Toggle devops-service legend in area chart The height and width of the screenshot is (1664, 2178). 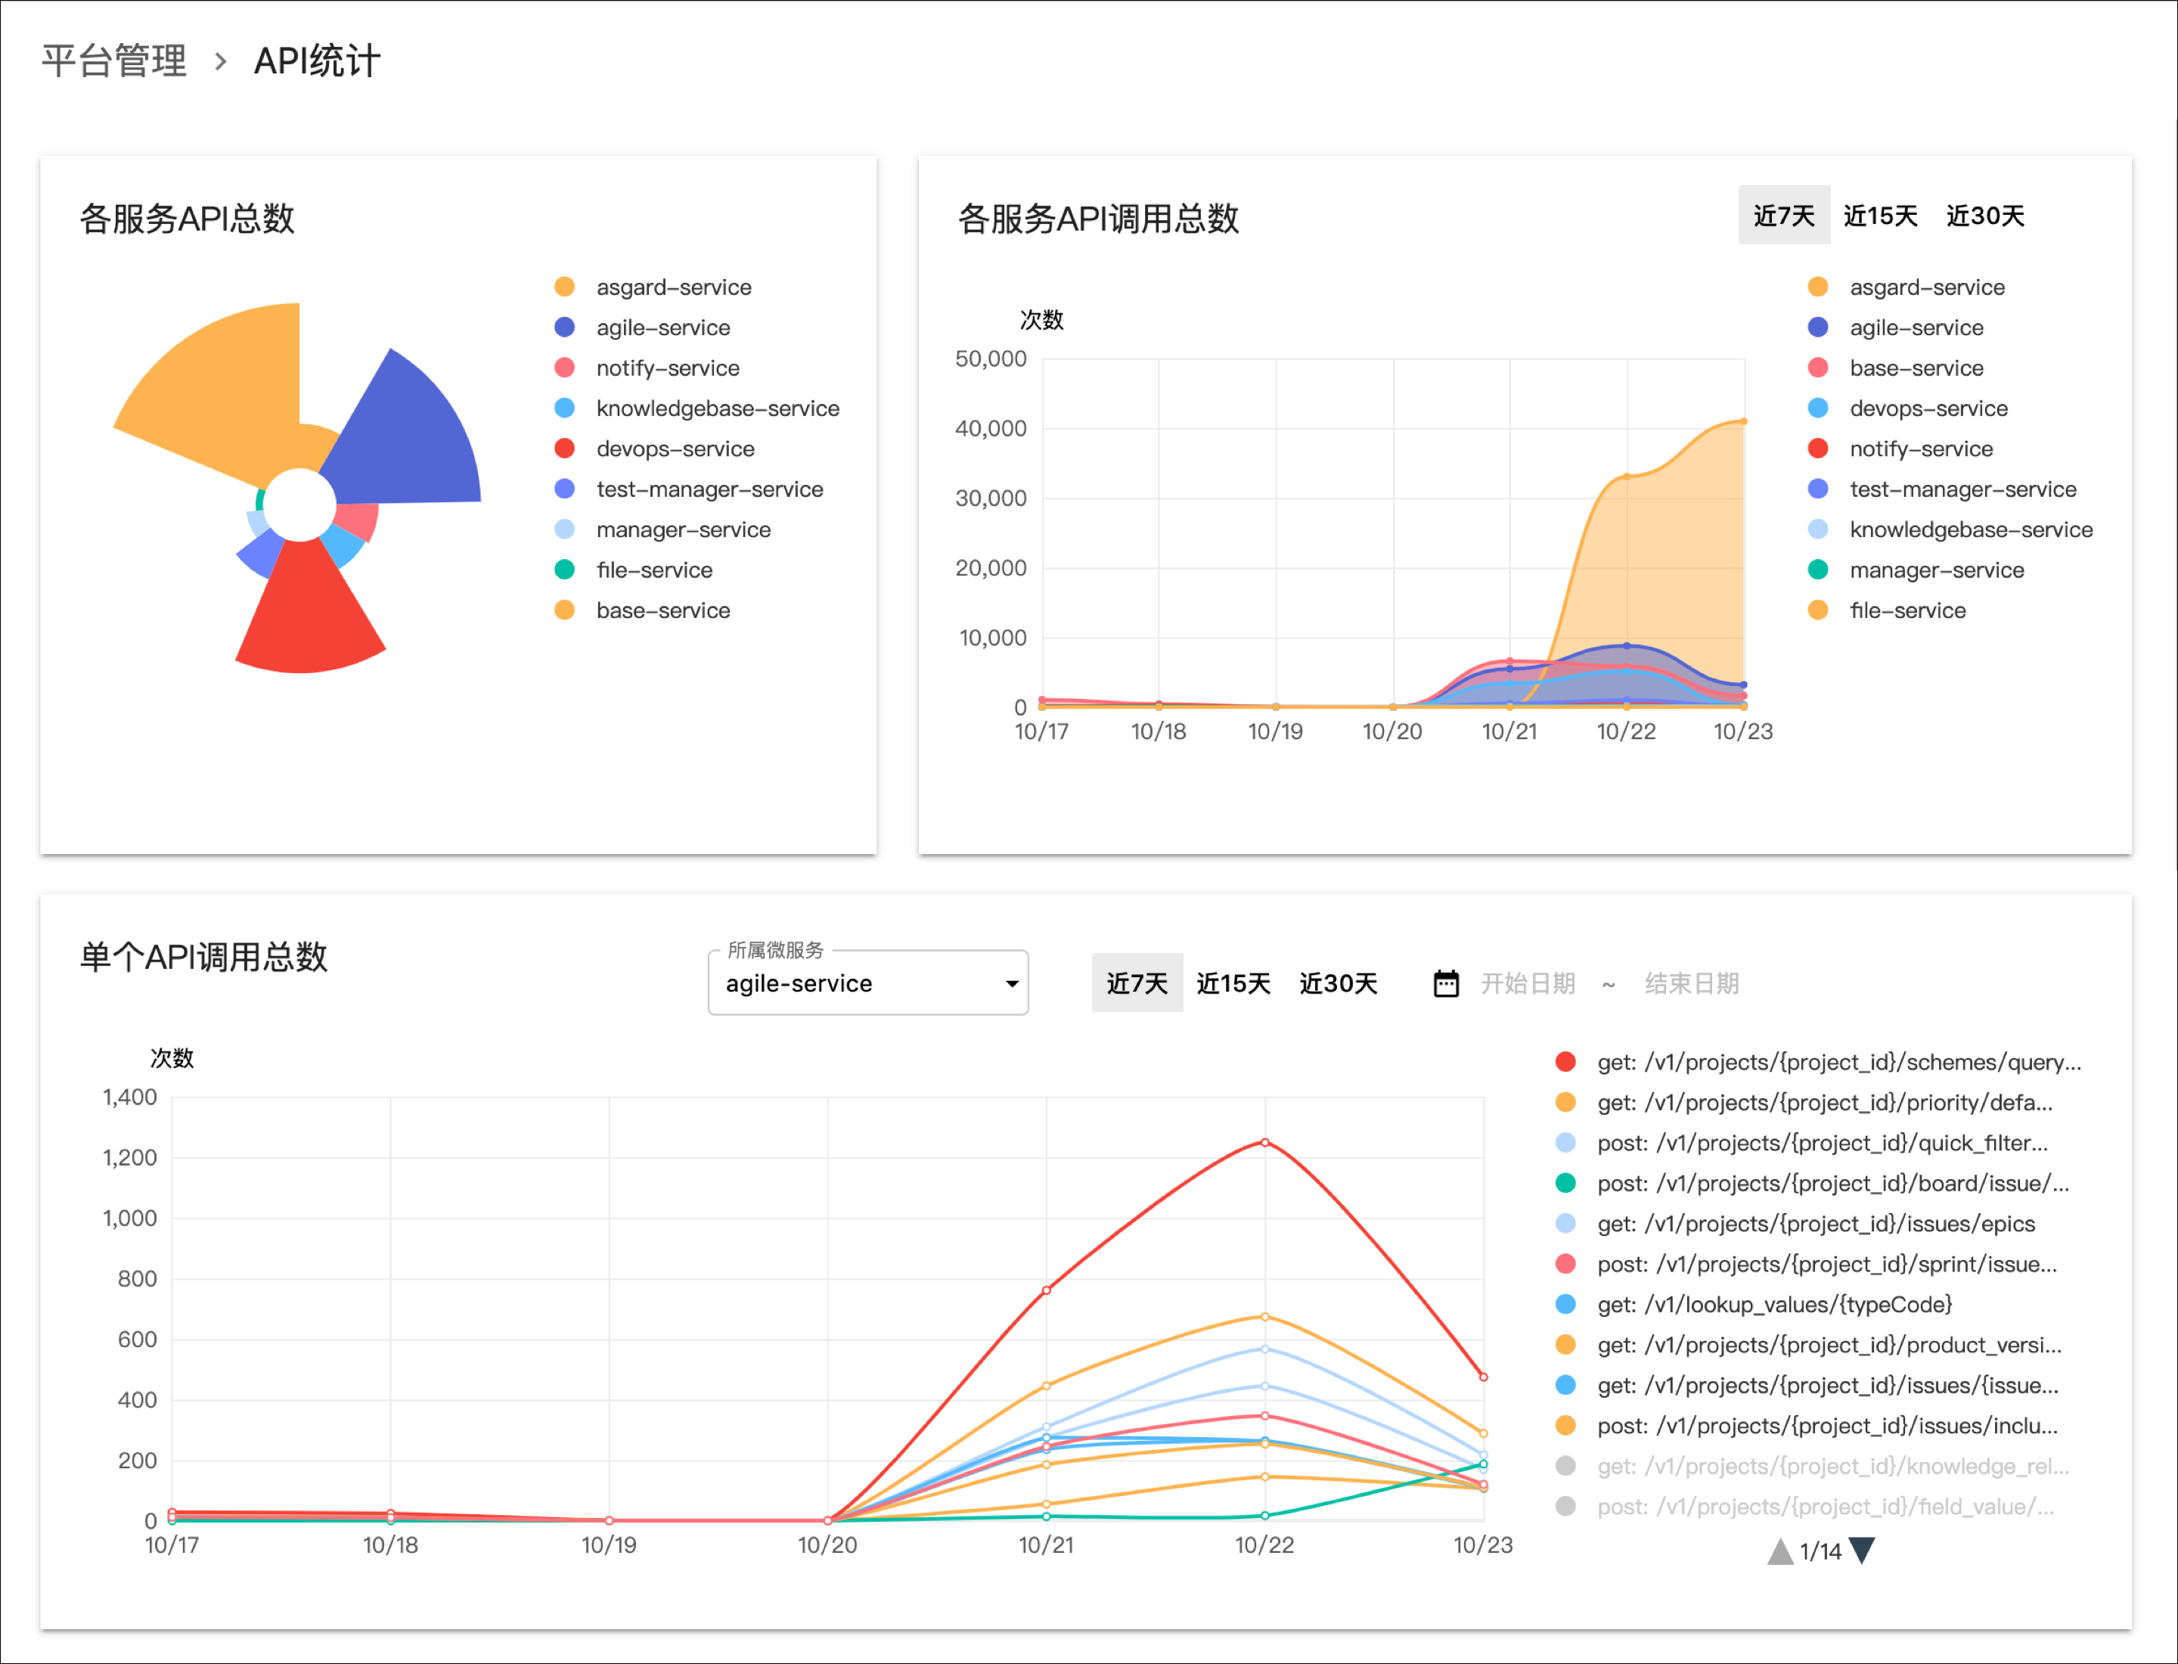(1907, 408)
